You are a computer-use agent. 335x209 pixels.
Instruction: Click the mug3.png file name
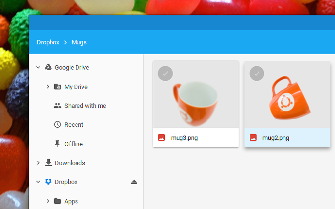tap(184, 138)
